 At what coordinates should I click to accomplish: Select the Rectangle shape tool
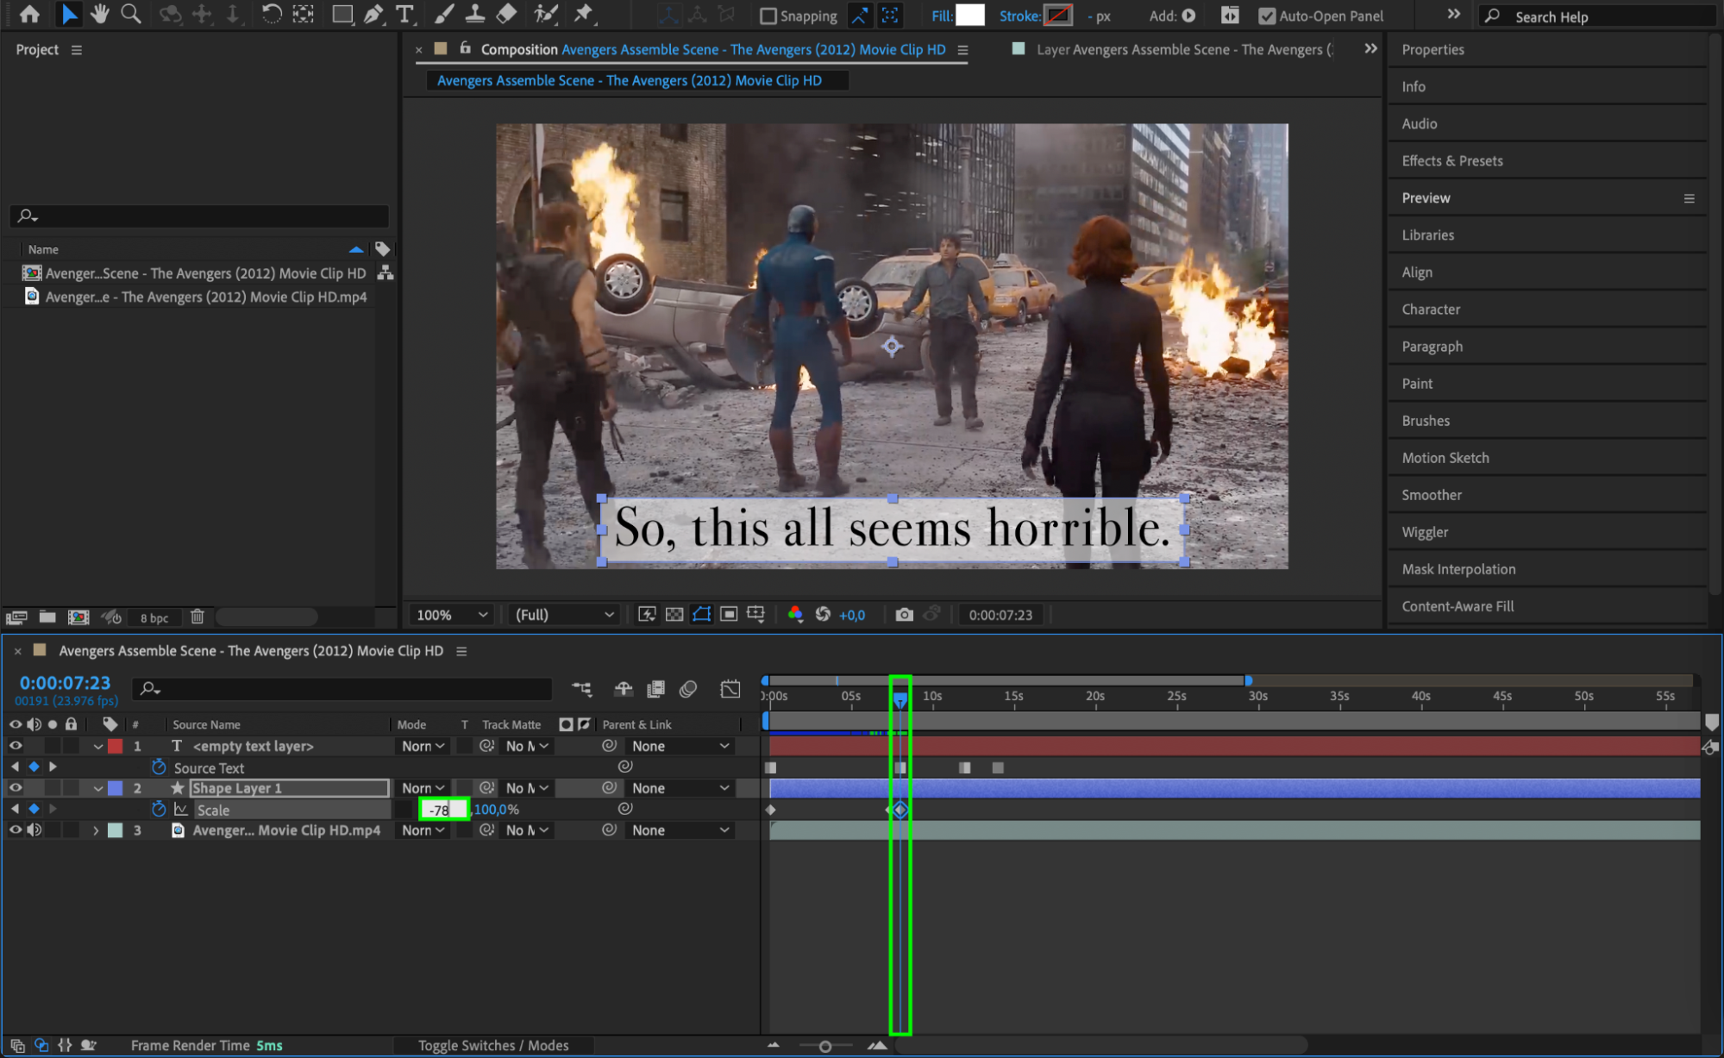coord(342,14)
